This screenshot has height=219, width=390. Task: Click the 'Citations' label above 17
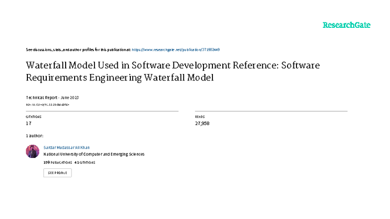[34, 117]
